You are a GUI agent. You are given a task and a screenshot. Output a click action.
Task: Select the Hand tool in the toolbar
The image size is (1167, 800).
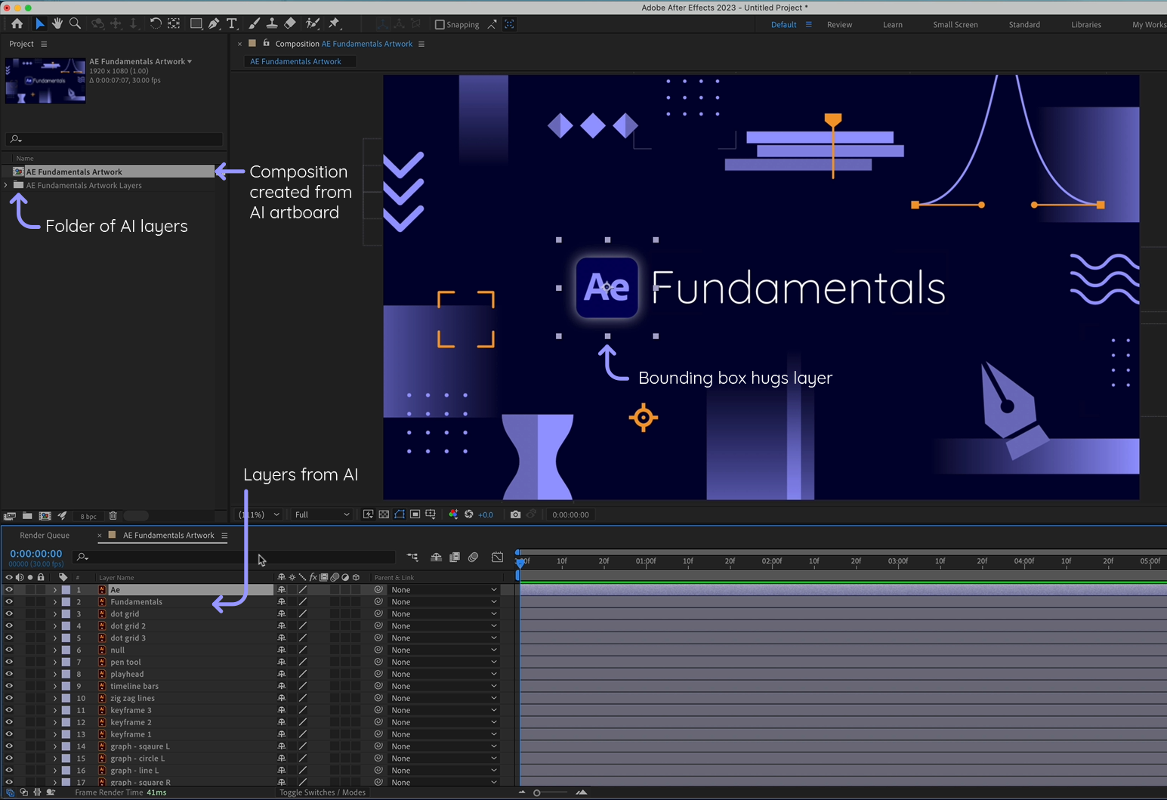tap(57, 23)
